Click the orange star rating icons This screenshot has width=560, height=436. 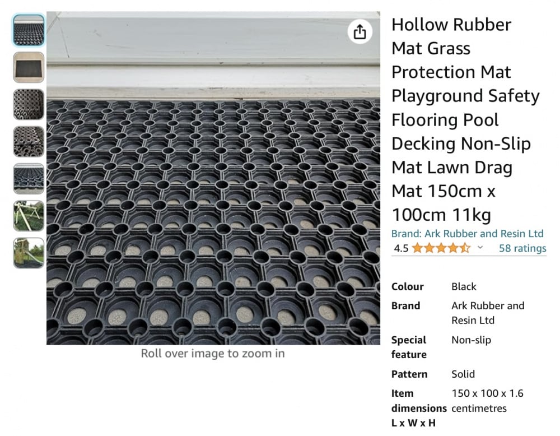pos(441,248)
